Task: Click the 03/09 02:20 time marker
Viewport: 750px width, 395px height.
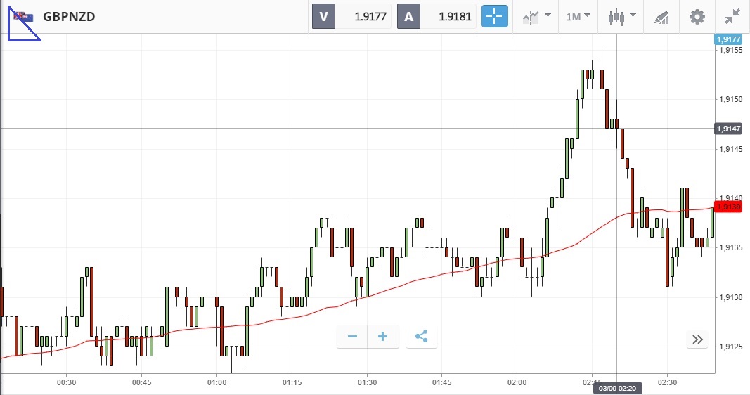Action: 616,387
